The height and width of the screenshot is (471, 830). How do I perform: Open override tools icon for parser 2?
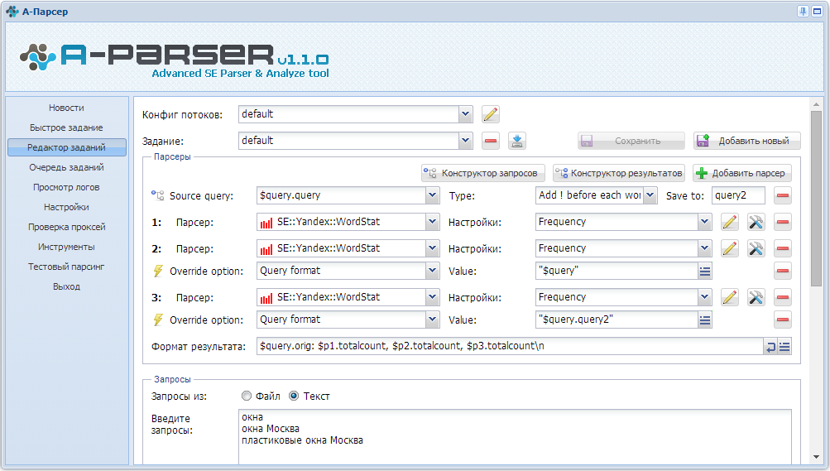coord(756,248)
